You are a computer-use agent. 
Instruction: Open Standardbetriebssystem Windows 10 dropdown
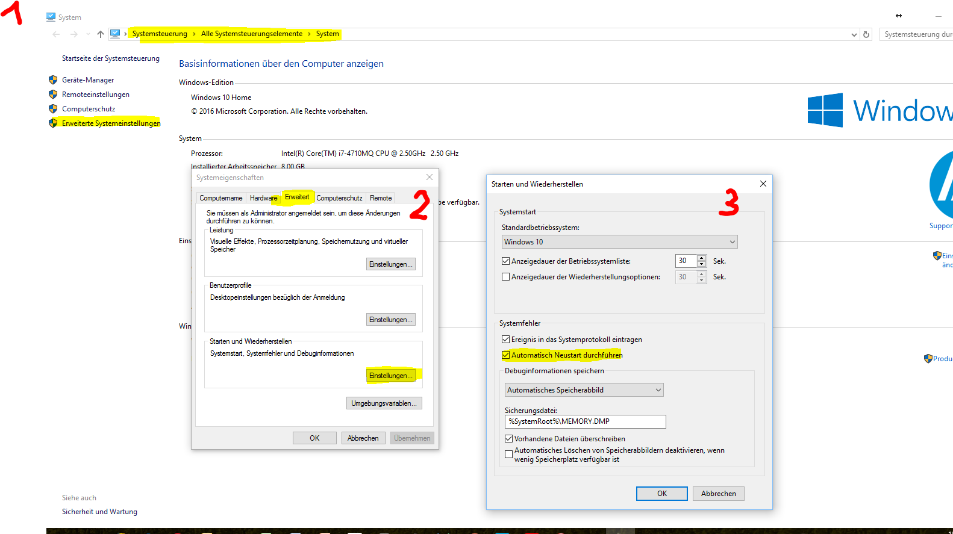coord(620,241)
